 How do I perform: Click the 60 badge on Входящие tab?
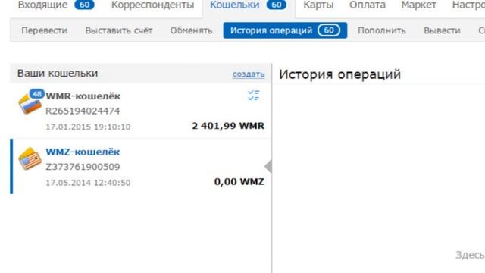coord(84,5)
